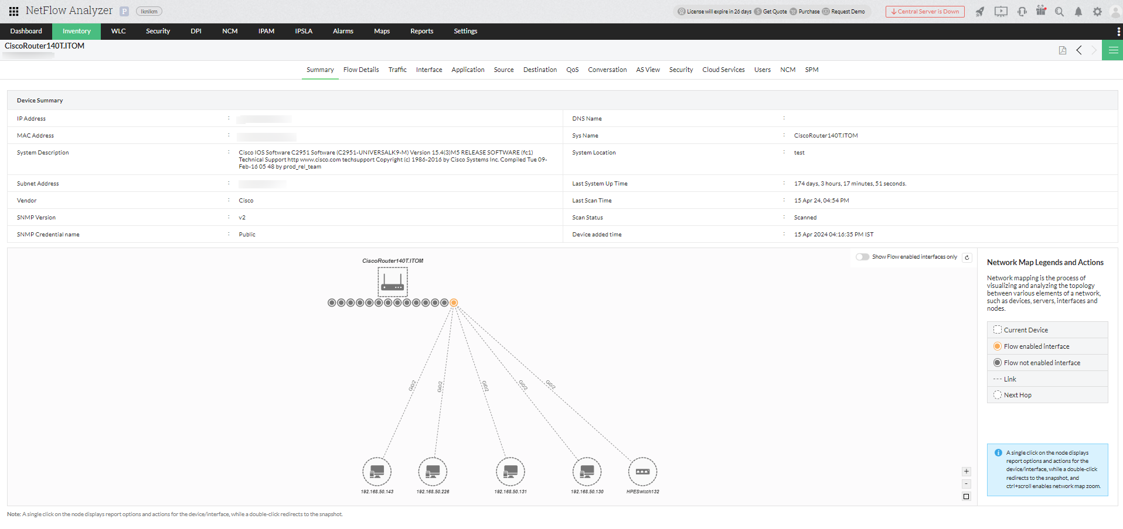Viewport: 1123px width, 529px height.
Task: Open the vertical dots overflow menu
Action: click(x=1118, y=31)
